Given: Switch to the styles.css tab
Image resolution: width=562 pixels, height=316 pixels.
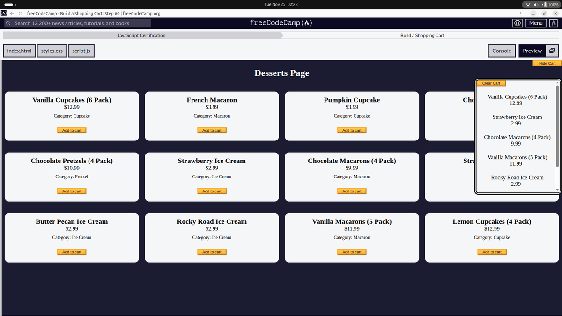Looking at the screenshot, I should [52, 51].
